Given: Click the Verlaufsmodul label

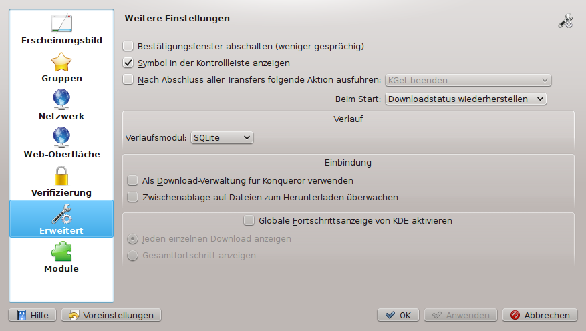Looking at the screenshot, I should click(156, 137).
